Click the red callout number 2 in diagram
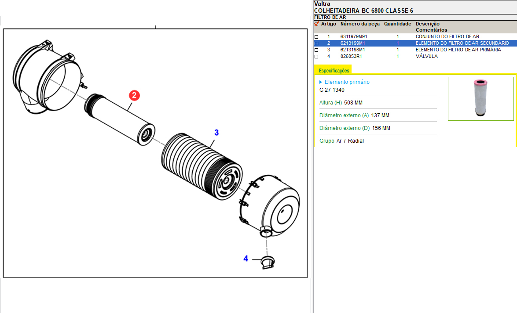The width and height of the screenshot is (517, 313). [x=134, y=95]
